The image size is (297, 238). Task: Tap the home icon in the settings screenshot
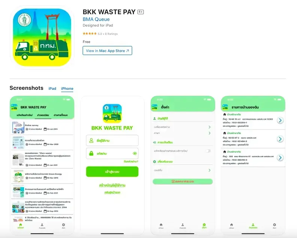click(x=161, y=225)
